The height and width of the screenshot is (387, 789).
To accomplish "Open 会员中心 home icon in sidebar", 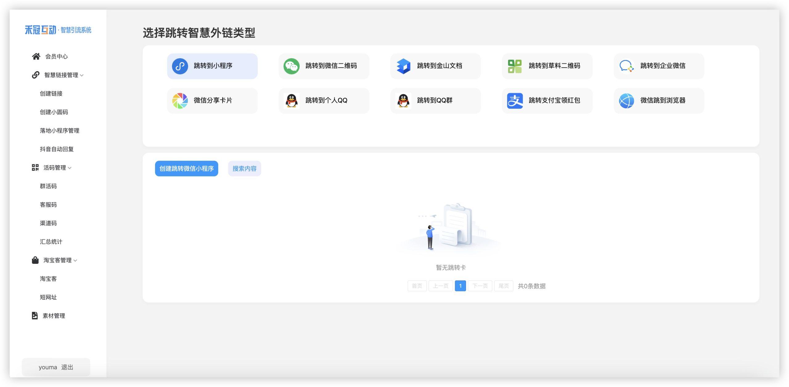I will pyautogui.click(x=36, y=56).
